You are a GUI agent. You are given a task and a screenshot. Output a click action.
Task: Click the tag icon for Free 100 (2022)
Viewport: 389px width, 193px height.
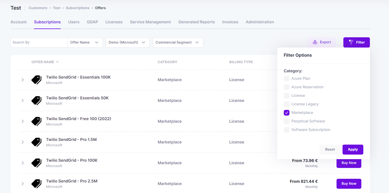click(x=36, y=121)
